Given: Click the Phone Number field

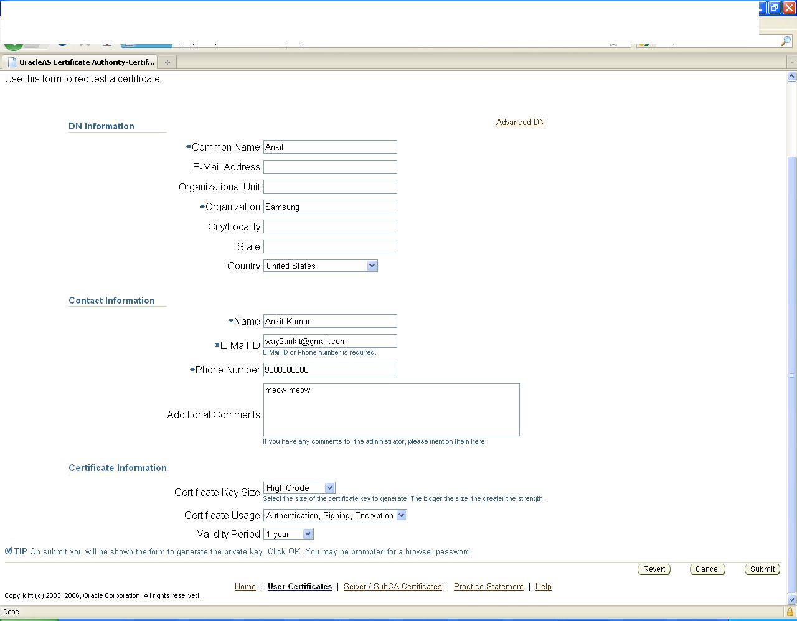Looking at the screenshot, I should 330,370.
